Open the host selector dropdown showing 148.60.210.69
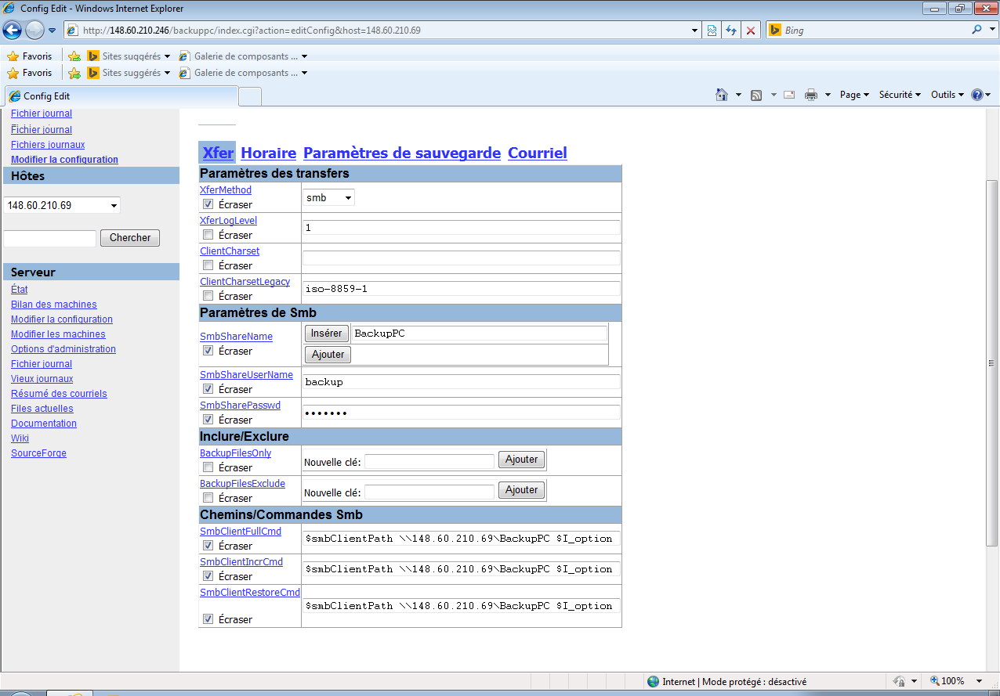The width and height of the screenshot is (1000, 696). point(62,206)
